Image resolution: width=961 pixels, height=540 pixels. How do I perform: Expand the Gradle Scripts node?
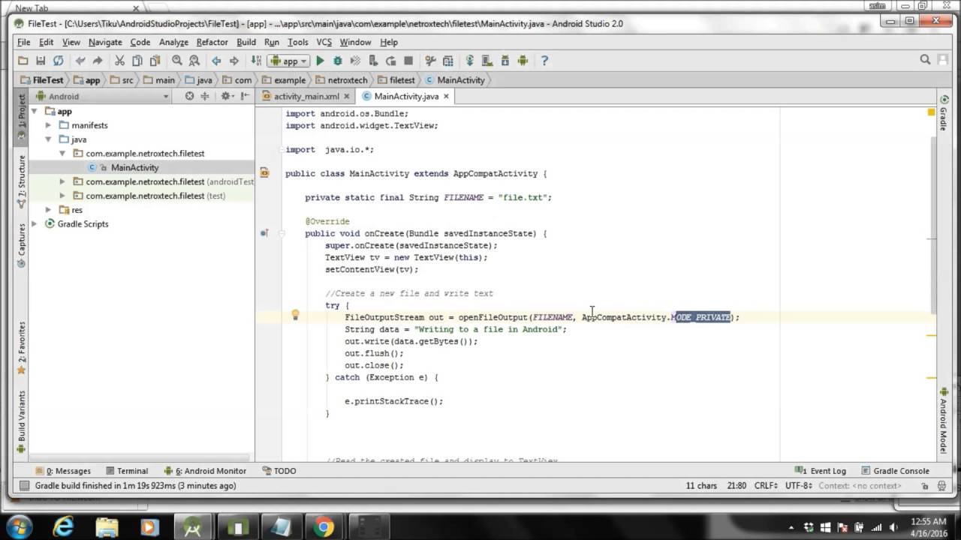click(x=35, y=223)
